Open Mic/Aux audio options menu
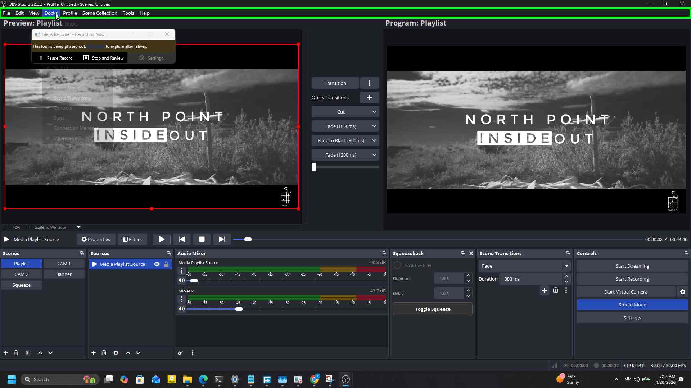The width and height of the screenshot is (691, 388). 182,299
